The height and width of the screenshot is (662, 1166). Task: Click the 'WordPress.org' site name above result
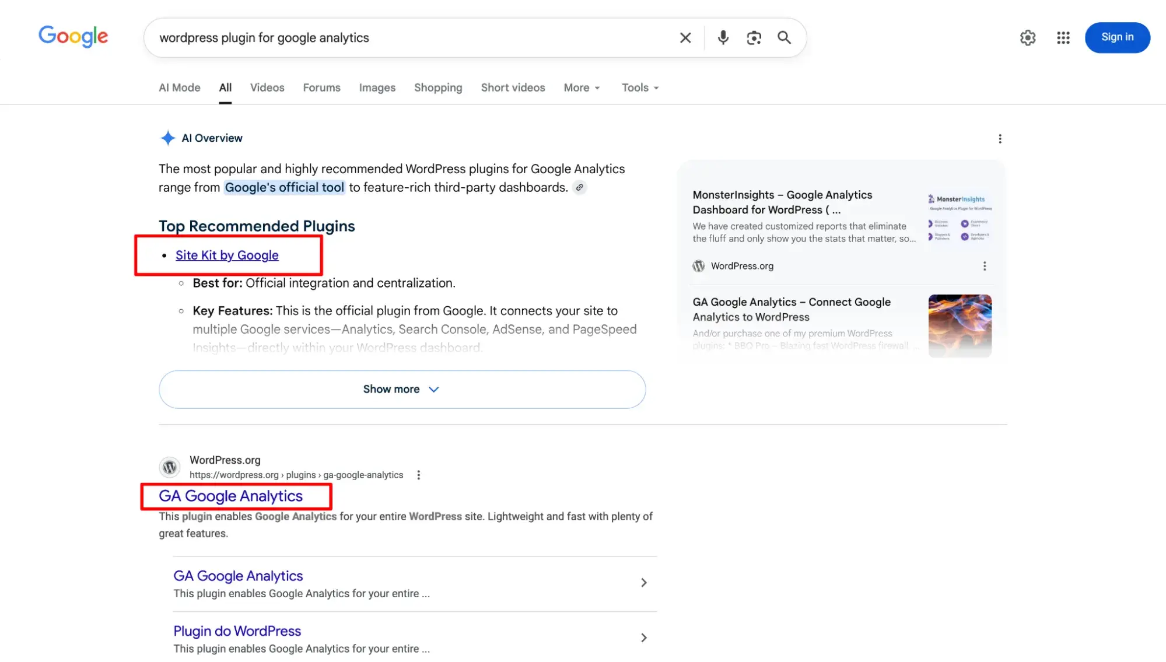(x=225, y=460)
